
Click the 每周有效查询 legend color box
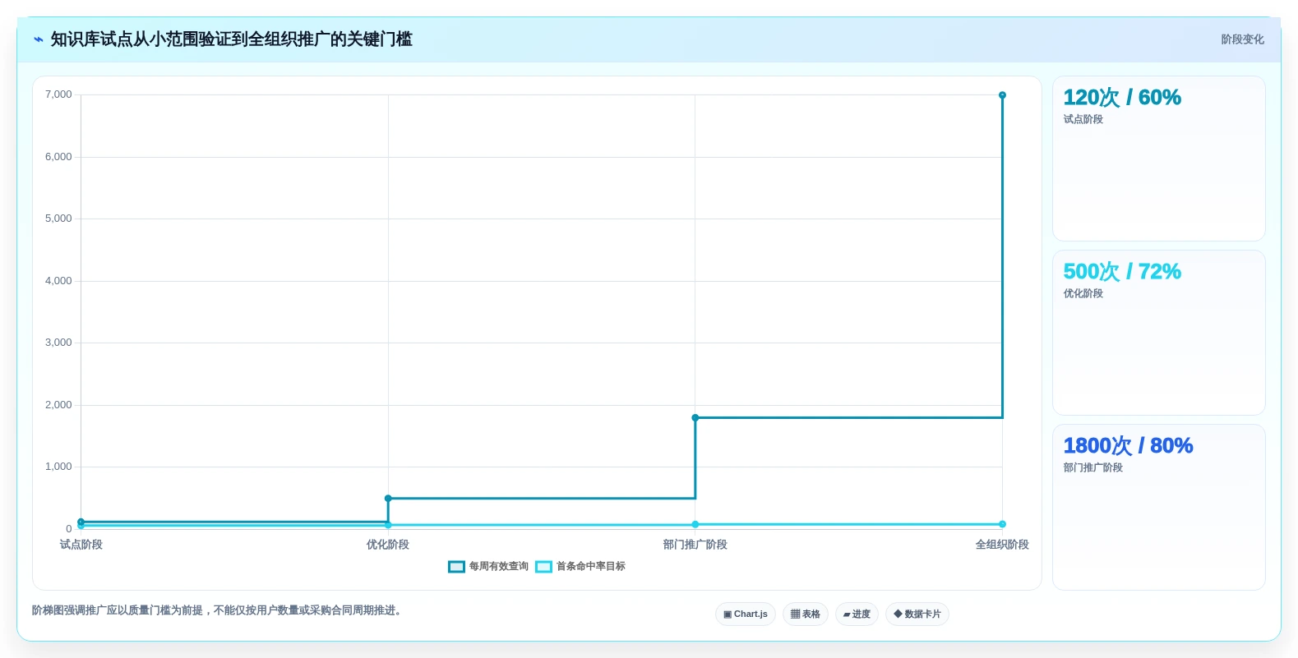(456, 567)
